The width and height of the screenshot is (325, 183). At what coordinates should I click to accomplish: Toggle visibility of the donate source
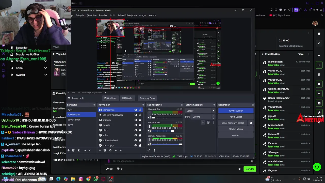[136, 125]
